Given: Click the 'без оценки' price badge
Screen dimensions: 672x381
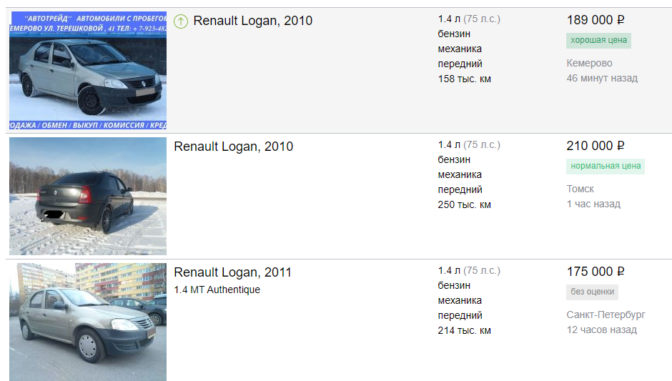Looking at the screenshot, I should coord(592,292).
